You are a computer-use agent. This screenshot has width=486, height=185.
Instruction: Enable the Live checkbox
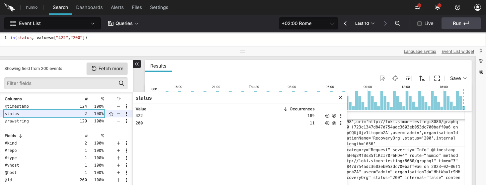(x=419, y=23)
